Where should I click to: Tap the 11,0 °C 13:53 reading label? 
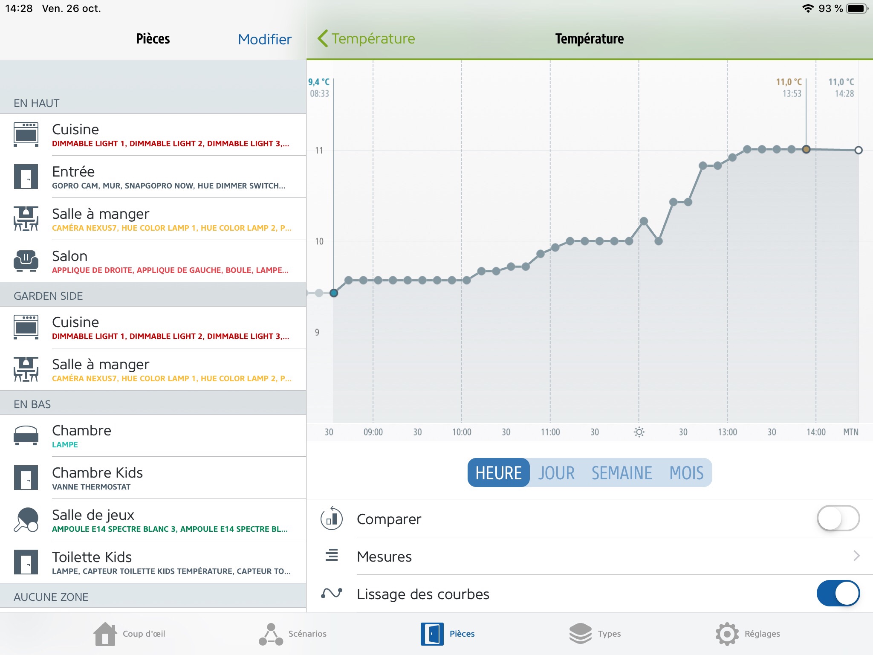[789, 87]
